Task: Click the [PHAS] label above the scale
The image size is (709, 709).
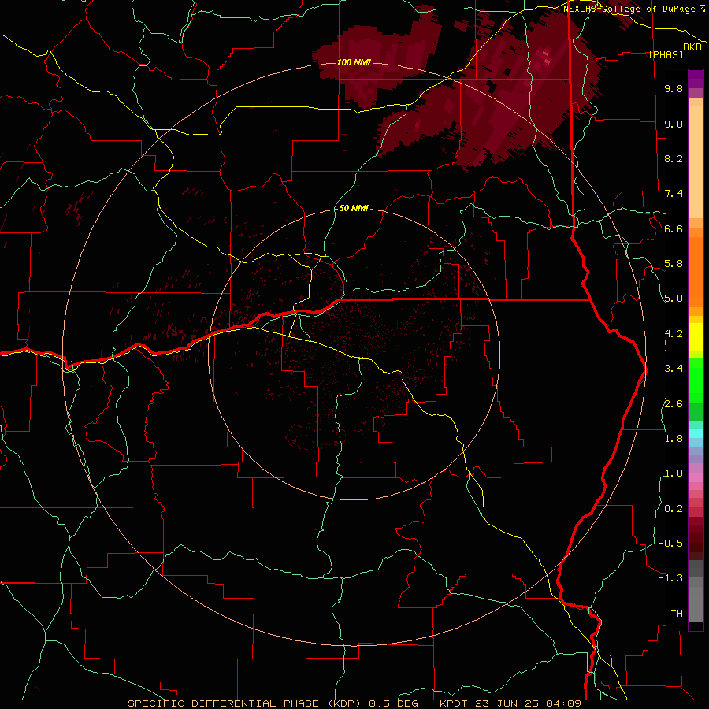Action: (666, 54)
